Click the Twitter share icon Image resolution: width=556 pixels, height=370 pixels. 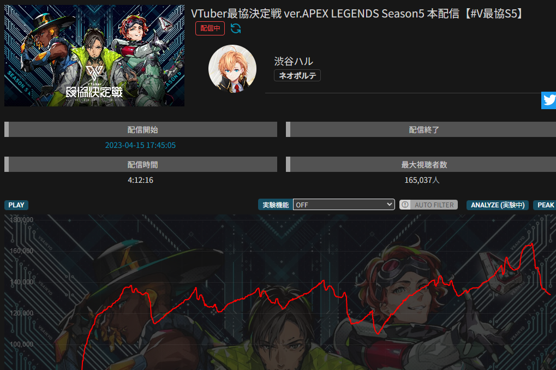pos(548,100)
